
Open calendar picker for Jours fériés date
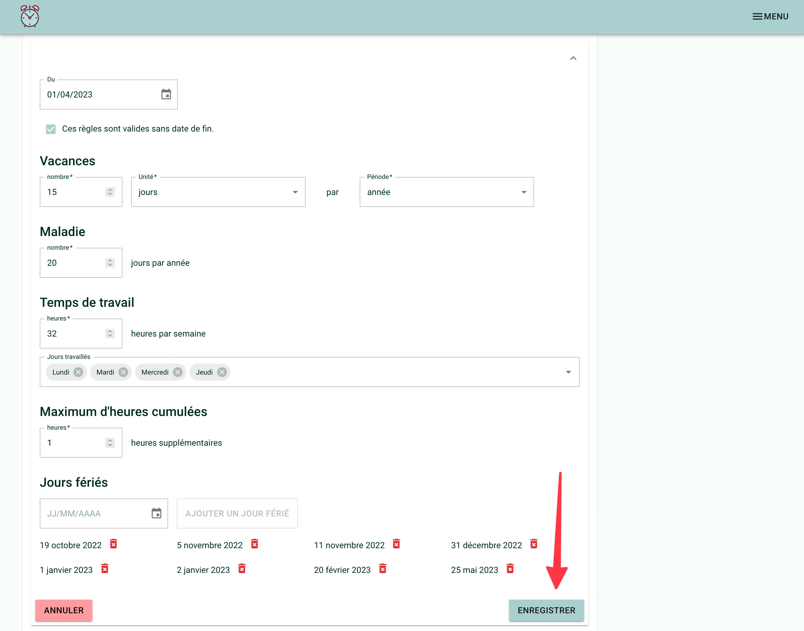tap(156, 513)
